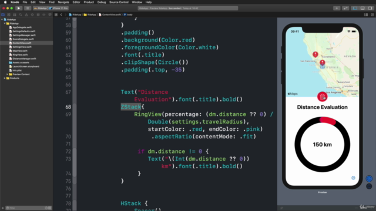Choose the iPhone 11 Pro destination

click(x=59, y=8)
